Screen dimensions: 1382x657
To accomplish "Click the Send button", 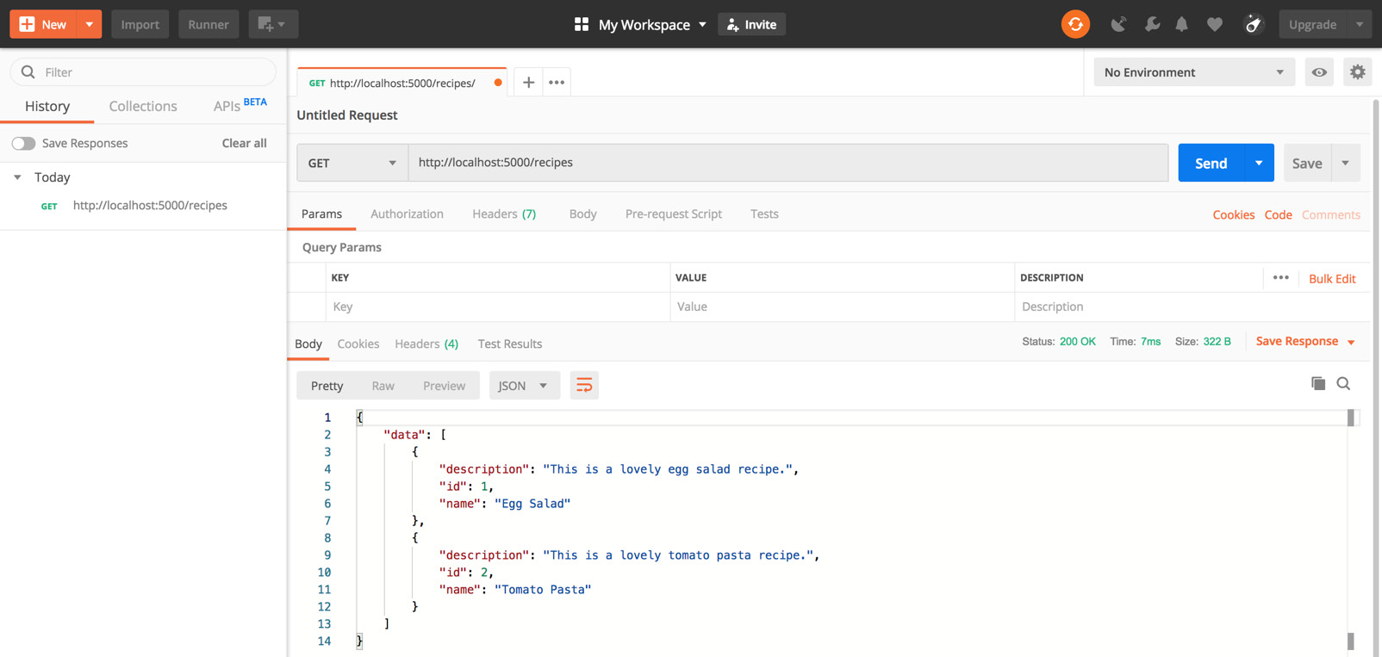I will point(1211,163).
